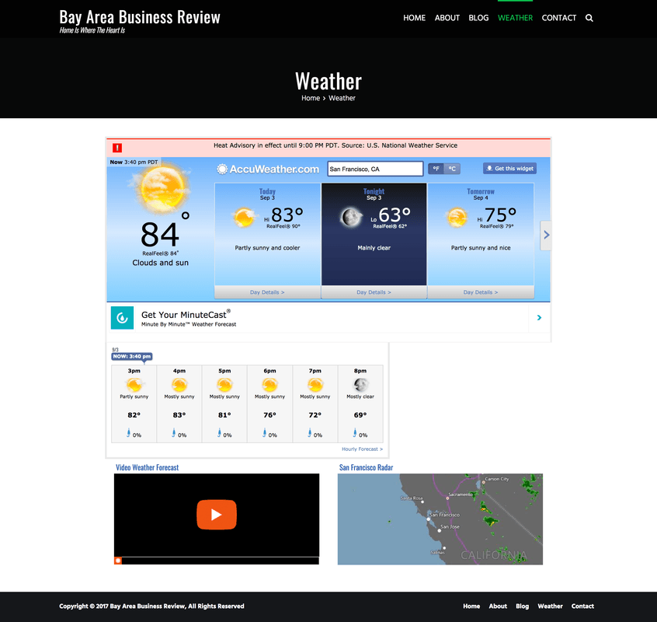Click the current 84° temperature reading
657x622 pixels.
165,230
